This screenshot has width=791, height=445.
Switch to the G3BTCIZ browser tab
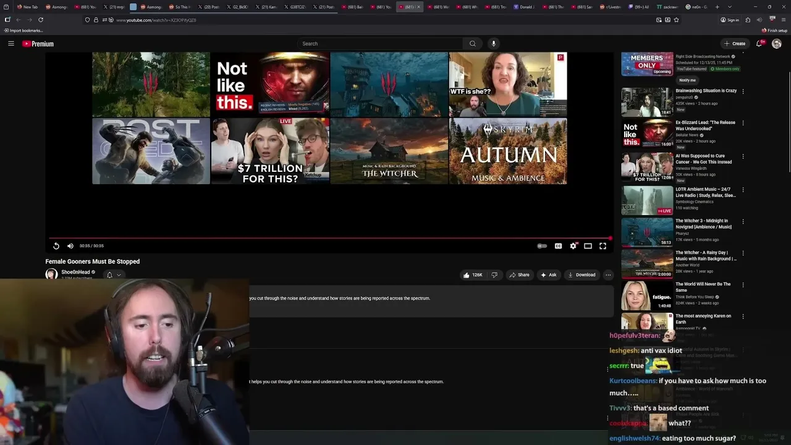coord(295,7)
